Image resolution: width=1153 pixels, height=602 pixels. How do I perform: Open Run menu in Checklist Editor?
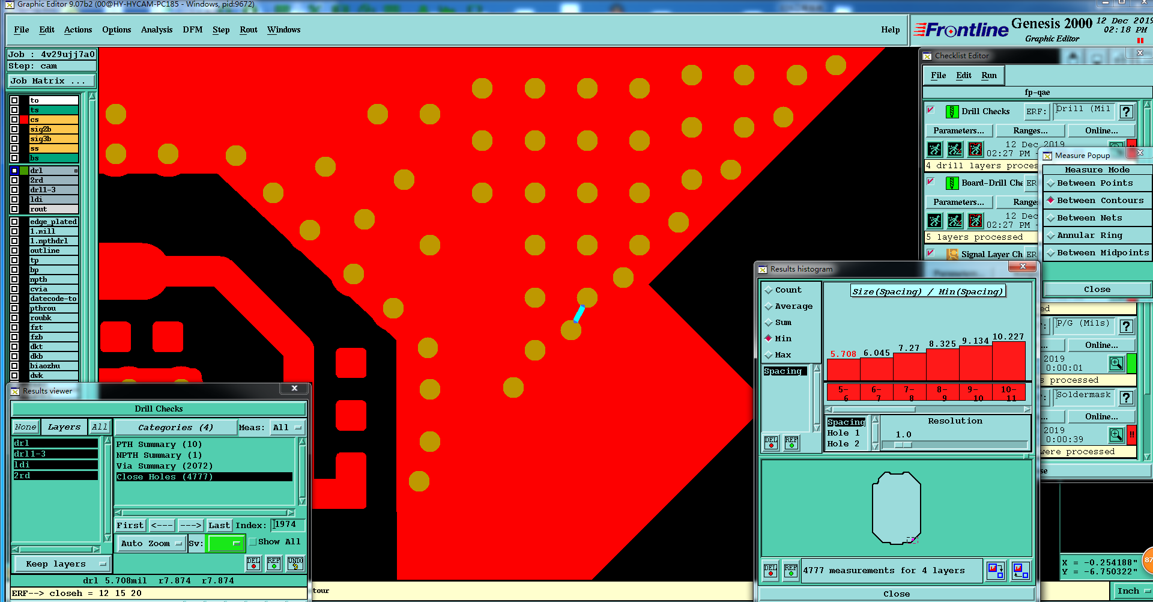pos(989,76)
